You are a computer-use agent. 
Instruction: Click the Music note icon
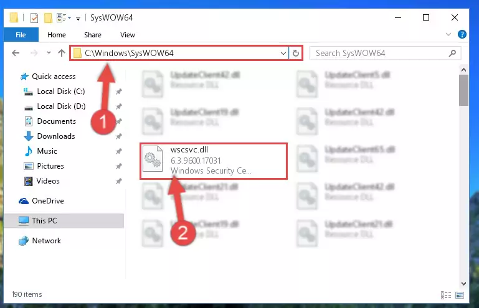point(29,151)
